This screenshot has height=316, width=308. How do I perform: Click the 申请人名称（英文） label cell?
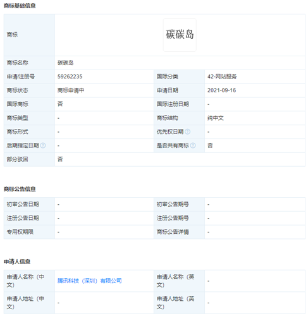click(179, 281)
